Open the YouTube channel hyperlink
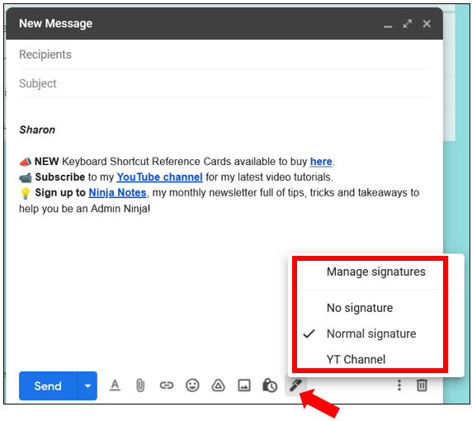Screen dimensions: 472x421 (x=159, y=177)
